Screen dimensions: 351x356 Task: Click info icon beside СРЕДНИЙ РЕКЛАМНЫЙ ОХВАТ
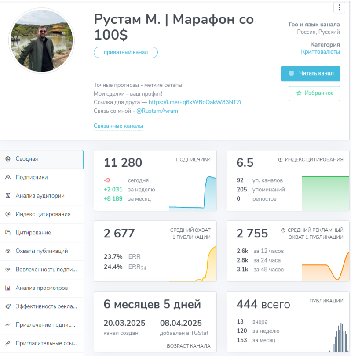coord(283,230)
